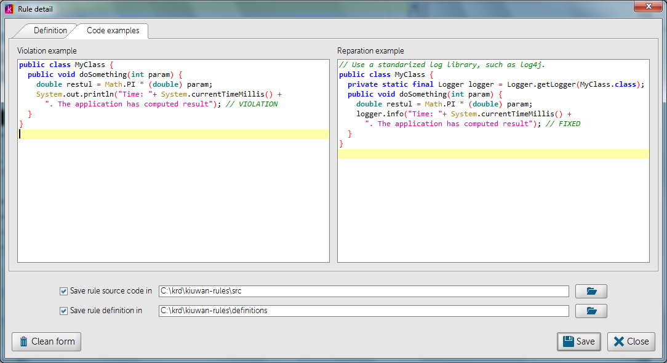Image resolution: width=667 pixels, height=363 pixels.
Task: Click the Kiuwan app icon in title bar
Action: tap(9, 9)
